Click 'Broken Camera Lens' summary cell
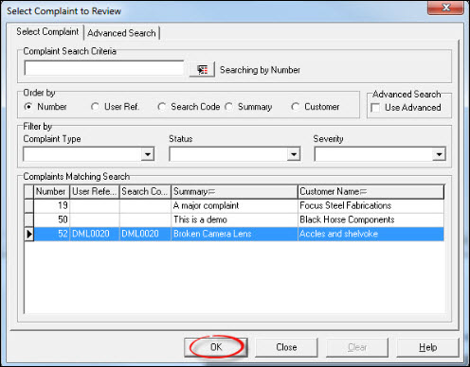The image size is (470, 367). pos(234,234)
